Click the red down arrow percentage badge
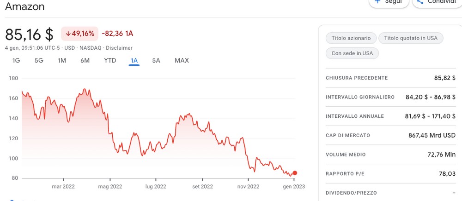The image size is (462, 201). tap(80, 34)
